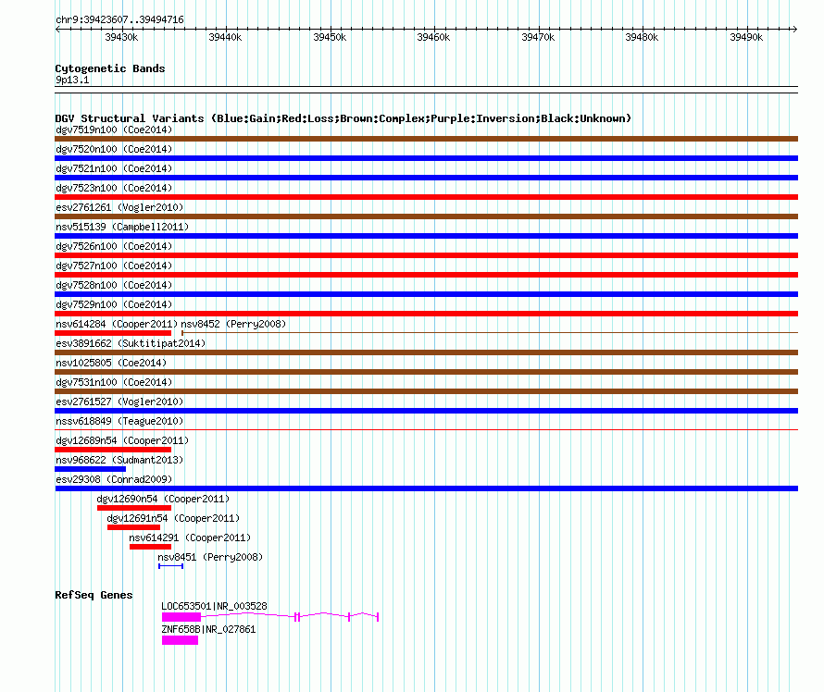Click the nsv614284 (Cooper2011) red loss bar

click(113, 333)
